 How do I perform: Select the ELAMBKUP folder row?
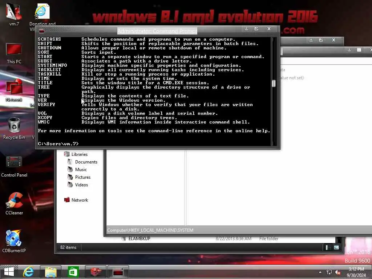199,239
